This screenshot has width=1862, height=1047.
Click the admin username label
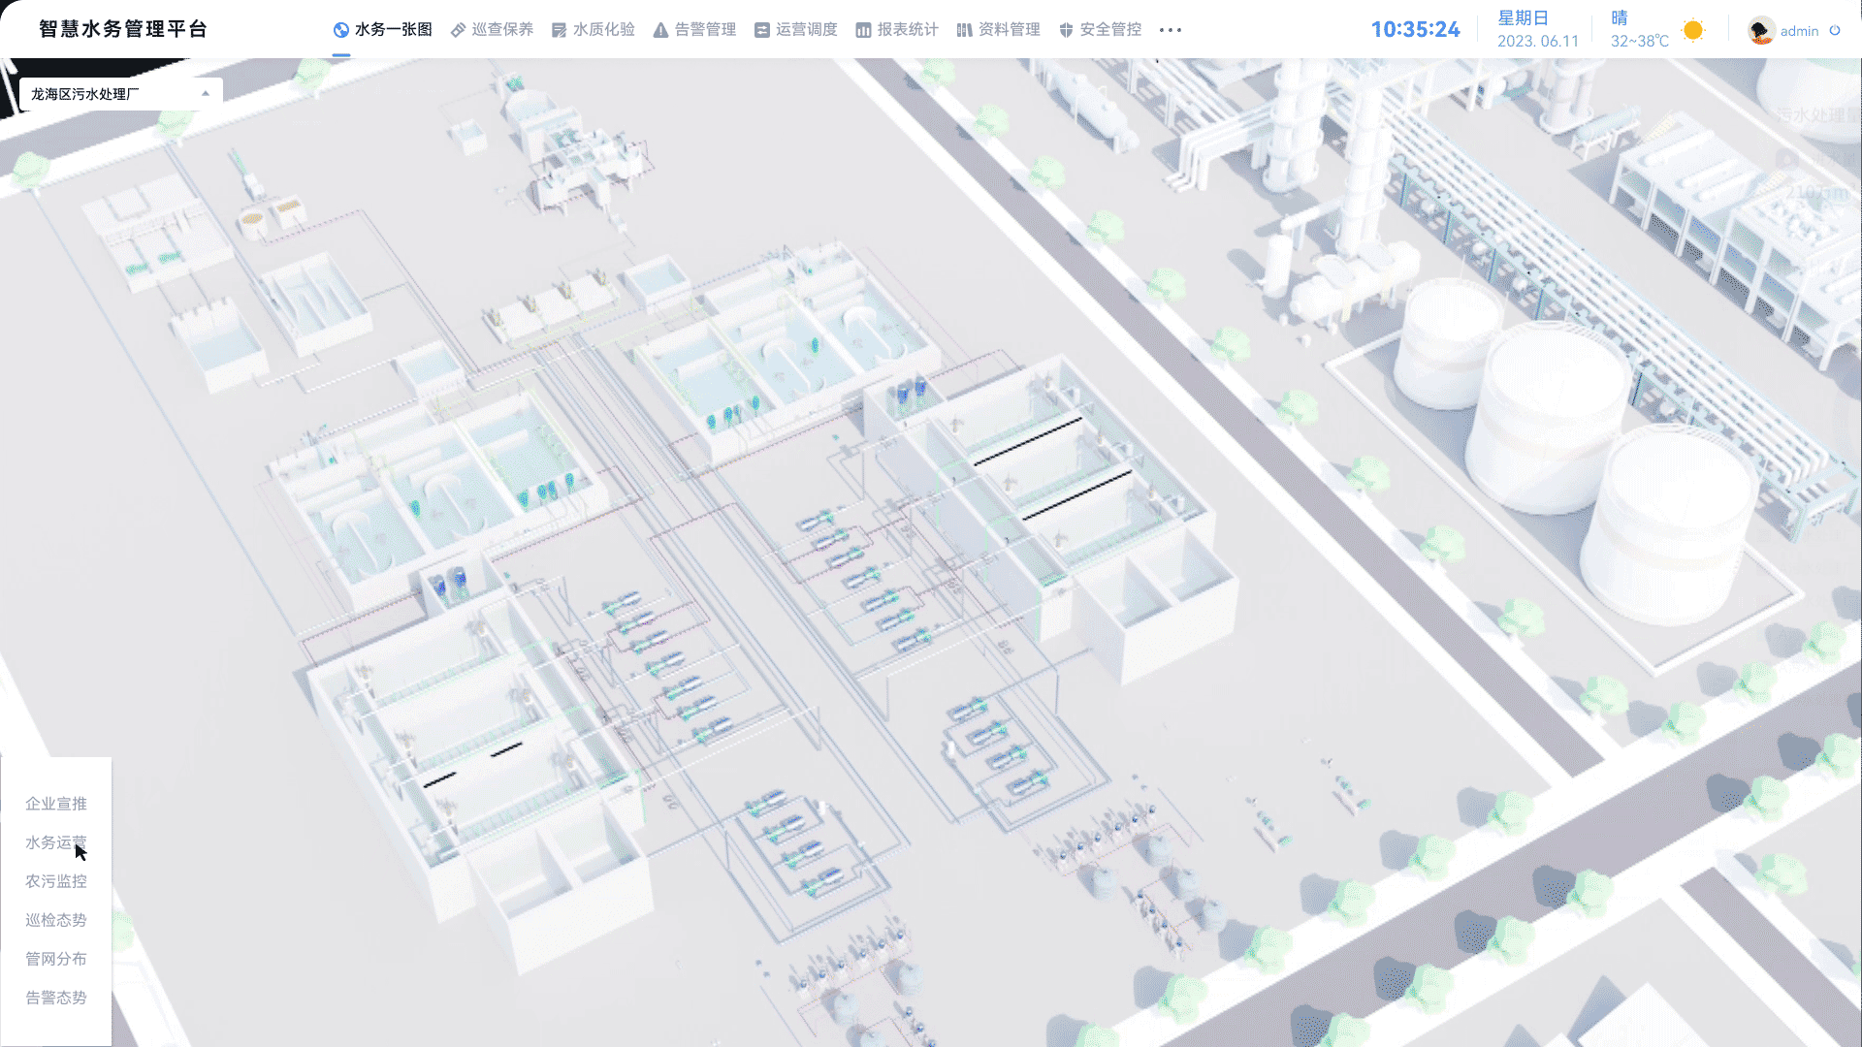[x=1799, y=31]
